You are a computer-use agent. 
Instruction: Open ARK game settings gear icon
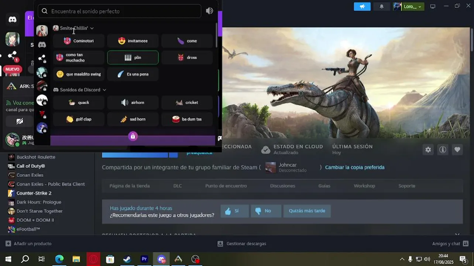(428, 150)
